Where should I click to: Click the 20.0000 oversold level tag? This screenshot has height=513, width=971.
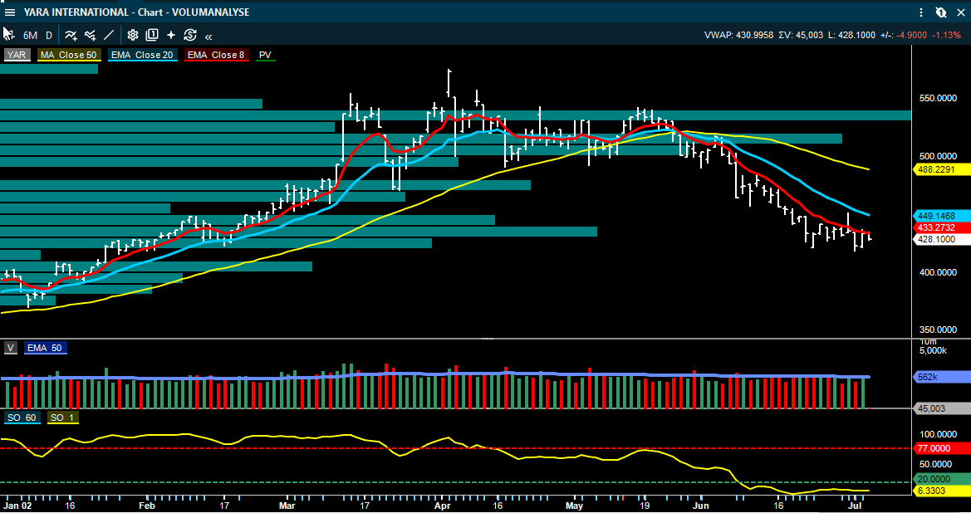[x=941, y=479]
